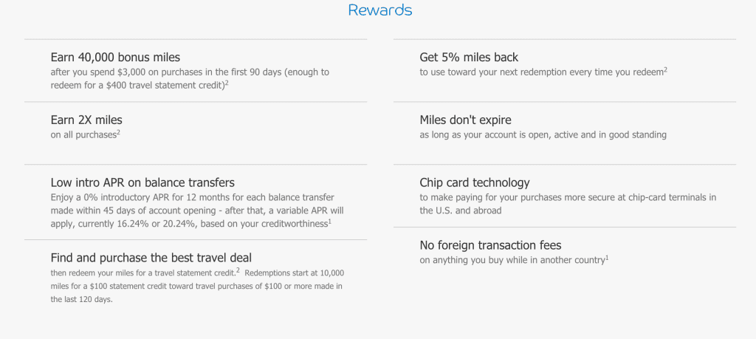Open footnote 1 after another country text
Viewport: 756px width, 339px height.
[x=607, y=258]
